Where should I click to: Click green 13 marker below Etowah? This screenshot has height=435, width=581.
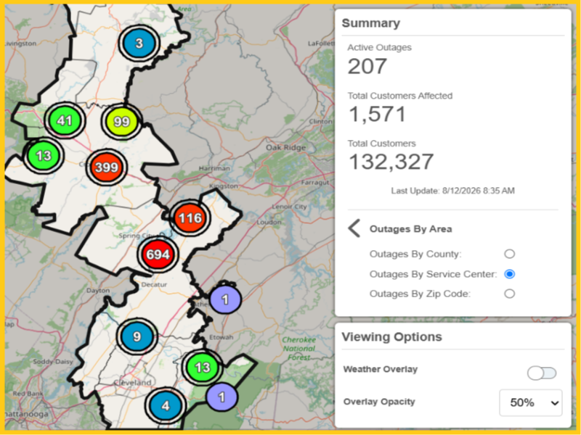point(203,368)
